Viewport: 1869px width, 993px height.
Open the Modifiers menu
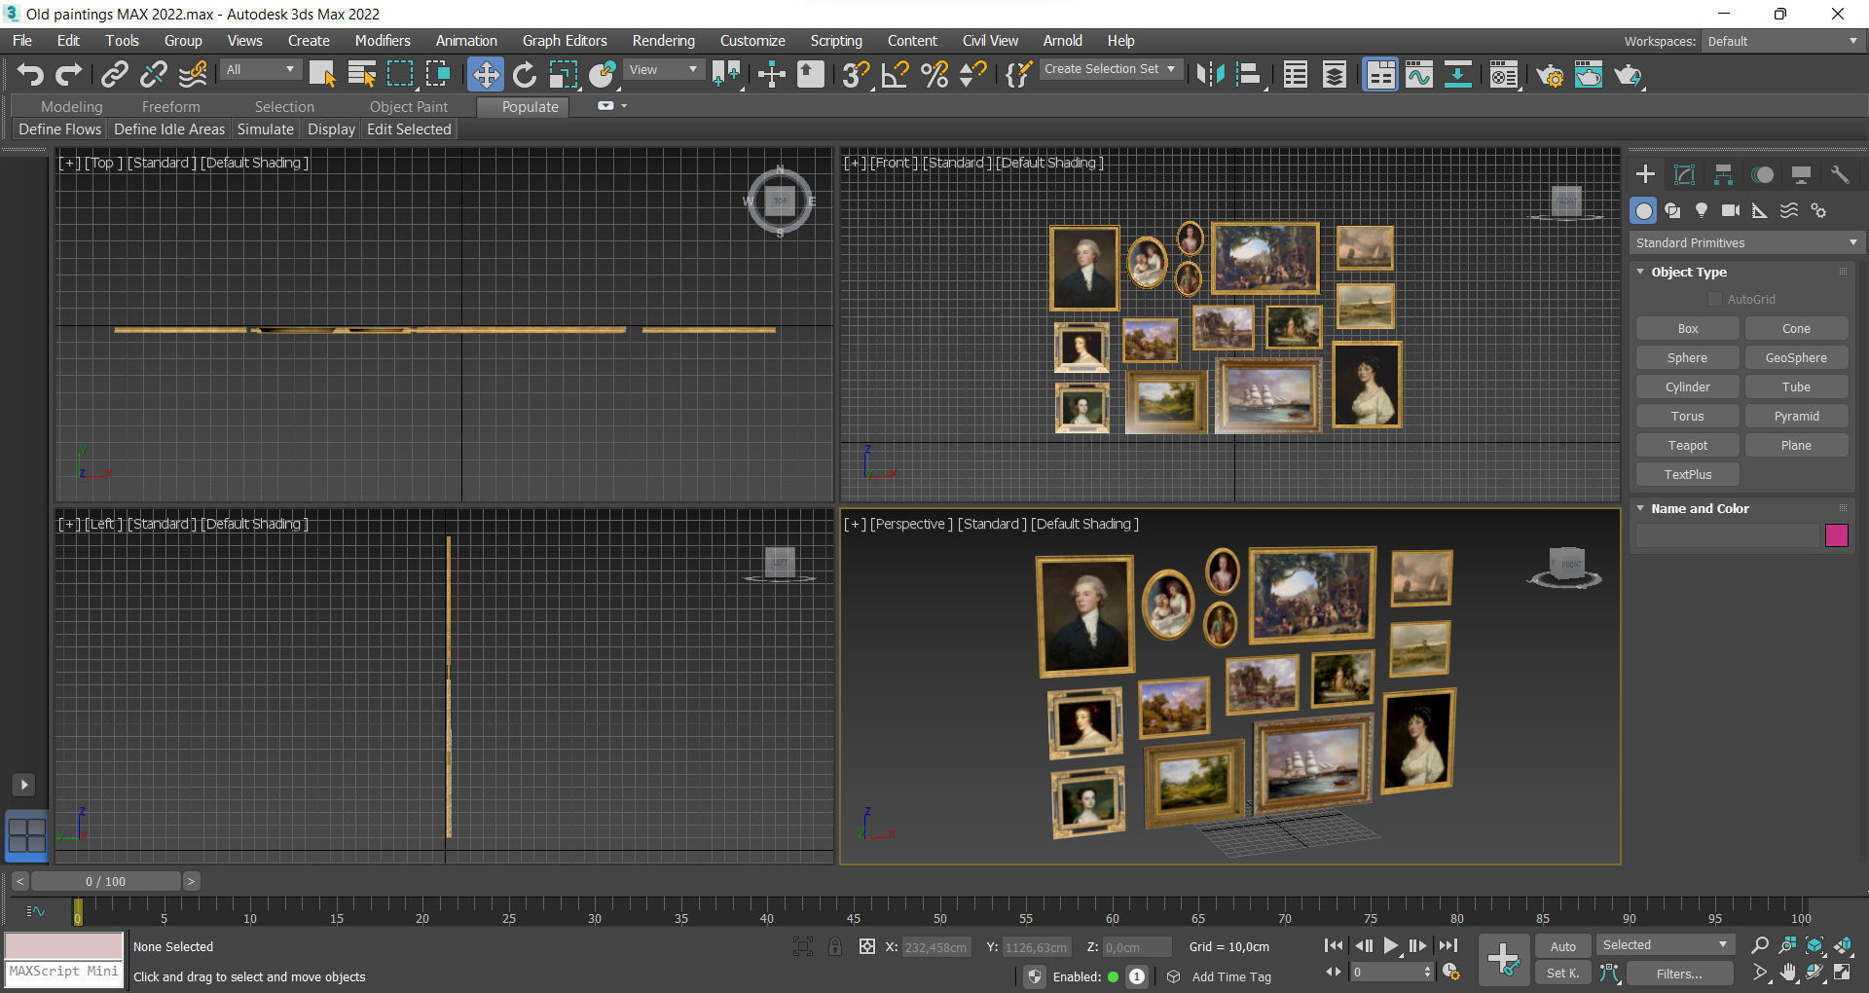pos(383,41)
